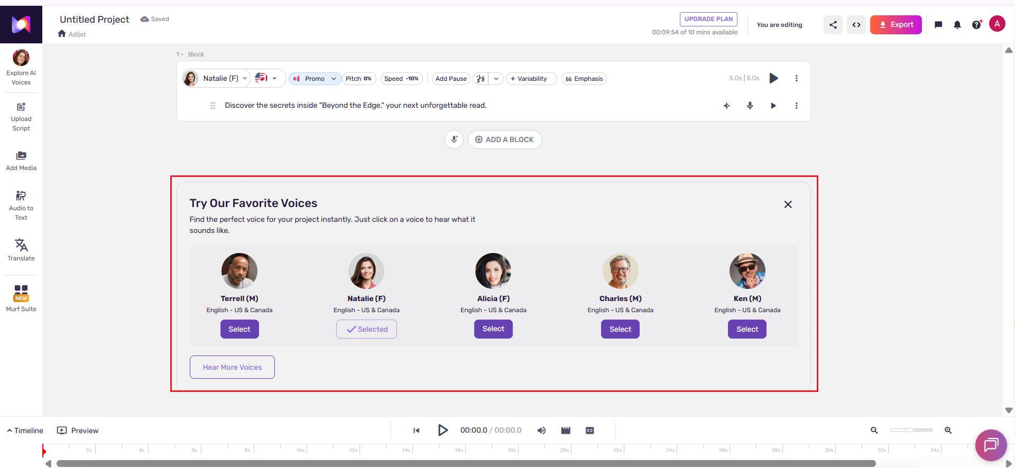The height and width of the screenshot is (468, 1015).
Task: Click the horizontal timeline scrollbar
Action: point(466,464)
